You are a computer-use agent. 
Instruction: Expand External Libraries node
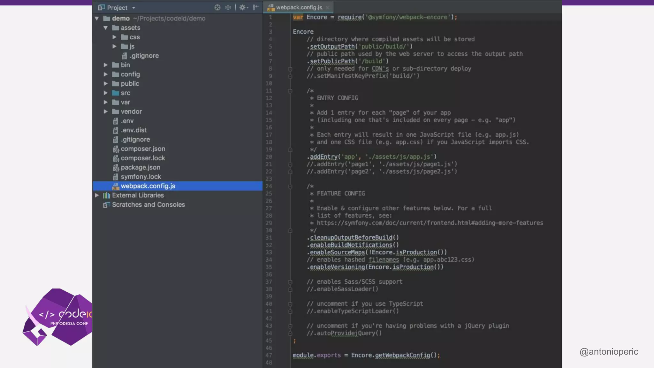(x=97, y=195)
